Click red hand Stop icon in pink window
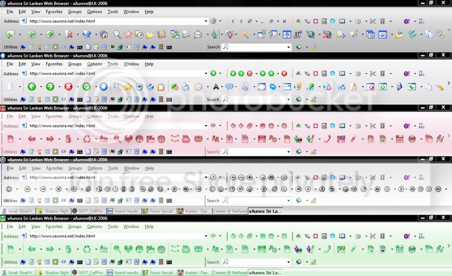Screen dimensions: 452x276 pos(68,139)
